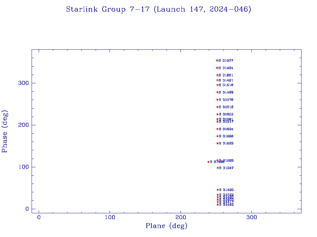Click the plot title Starlink Group 7-17
The width and height of the screenshot is (317, 237).
(x=158, y=10)
